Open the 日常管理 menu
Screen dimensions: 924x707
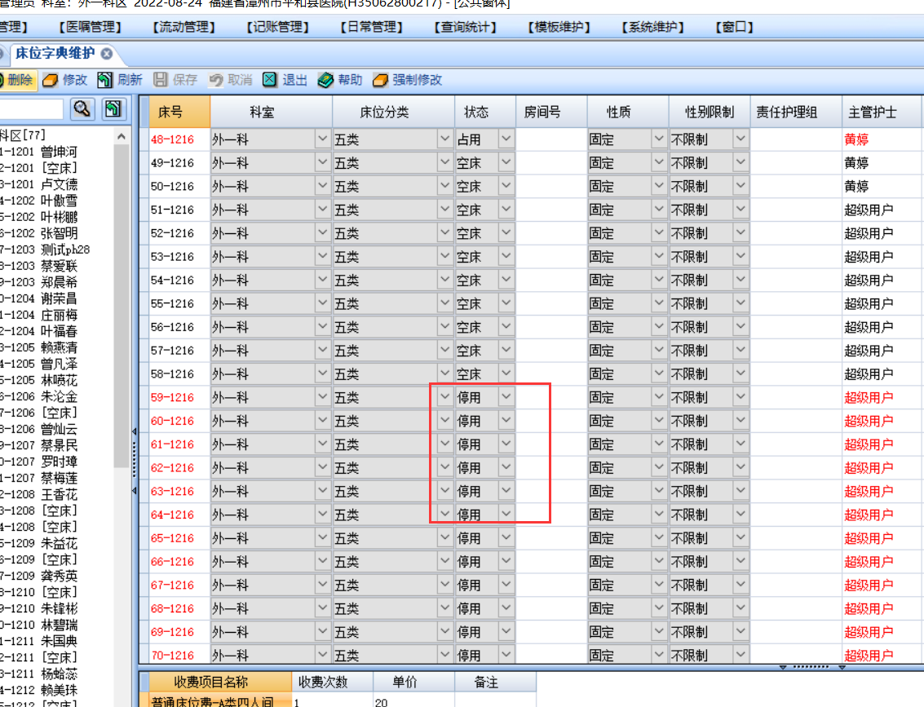click(371, 27)
